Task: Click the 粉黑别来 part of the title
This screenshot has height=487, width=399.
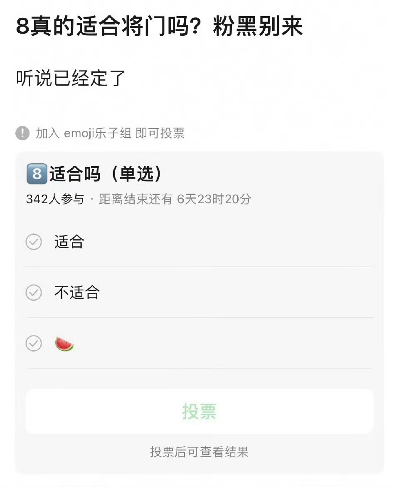Action: [258, 26]
